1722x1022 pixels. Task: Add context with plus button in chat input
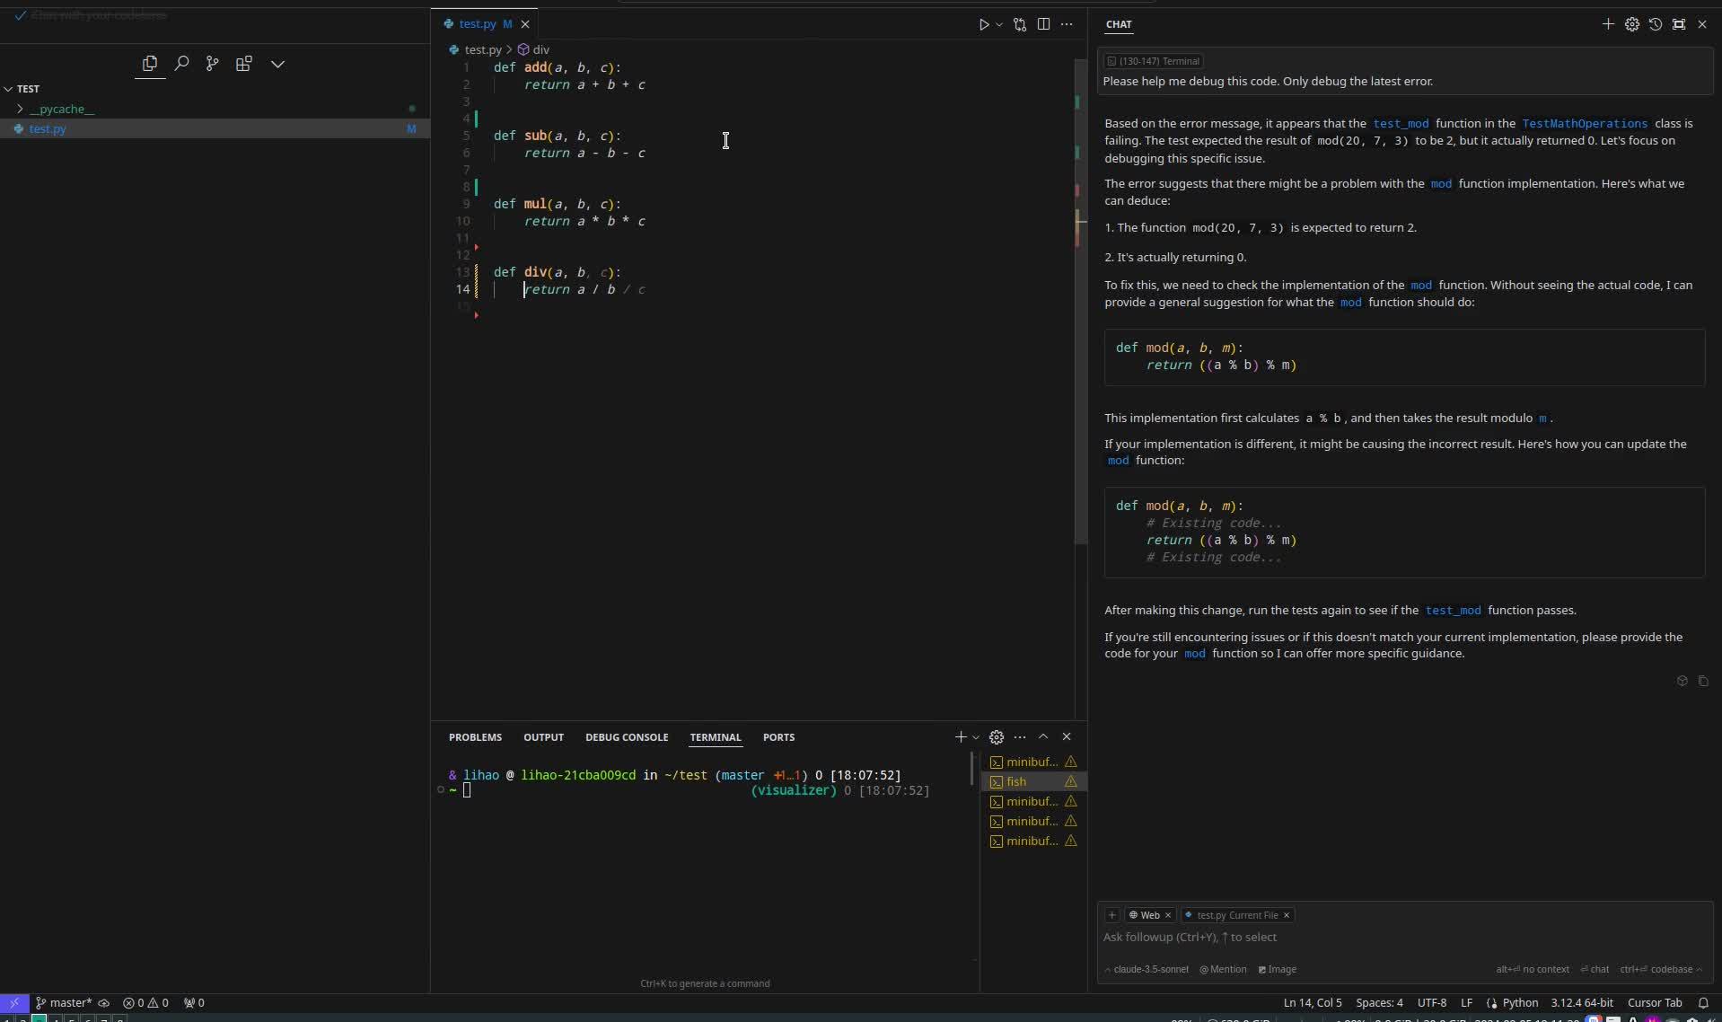pyautogui.click(x=1111, y=916)
